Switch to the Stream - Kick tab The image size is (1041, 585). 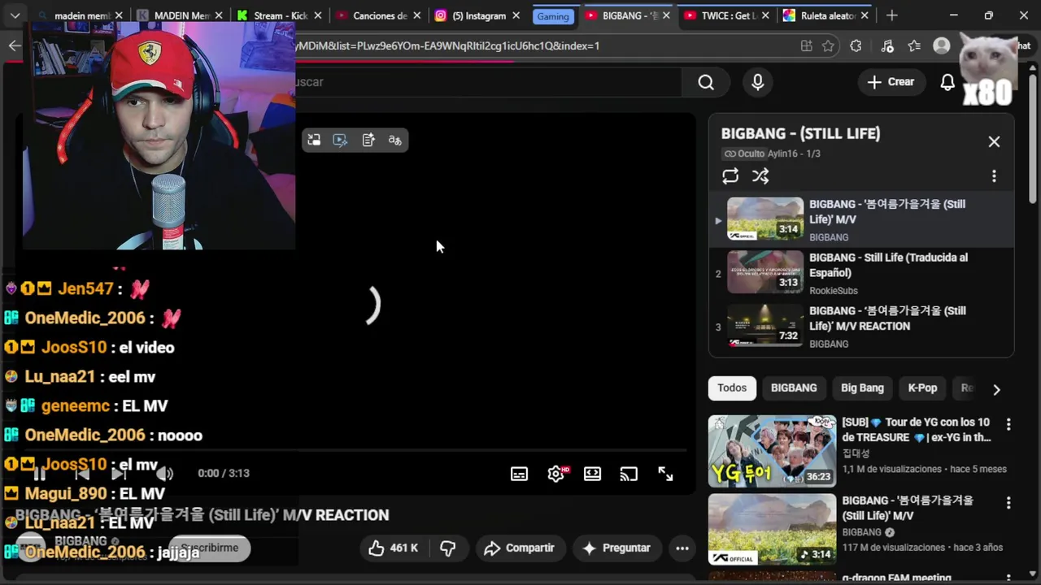click(x=279, y=15)
